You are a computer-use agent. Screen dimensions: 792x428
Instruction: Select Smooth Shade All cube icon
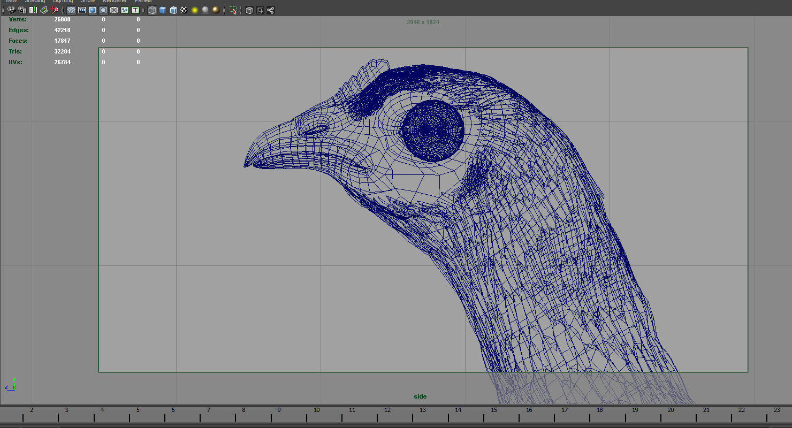click(x=163, y=10)
